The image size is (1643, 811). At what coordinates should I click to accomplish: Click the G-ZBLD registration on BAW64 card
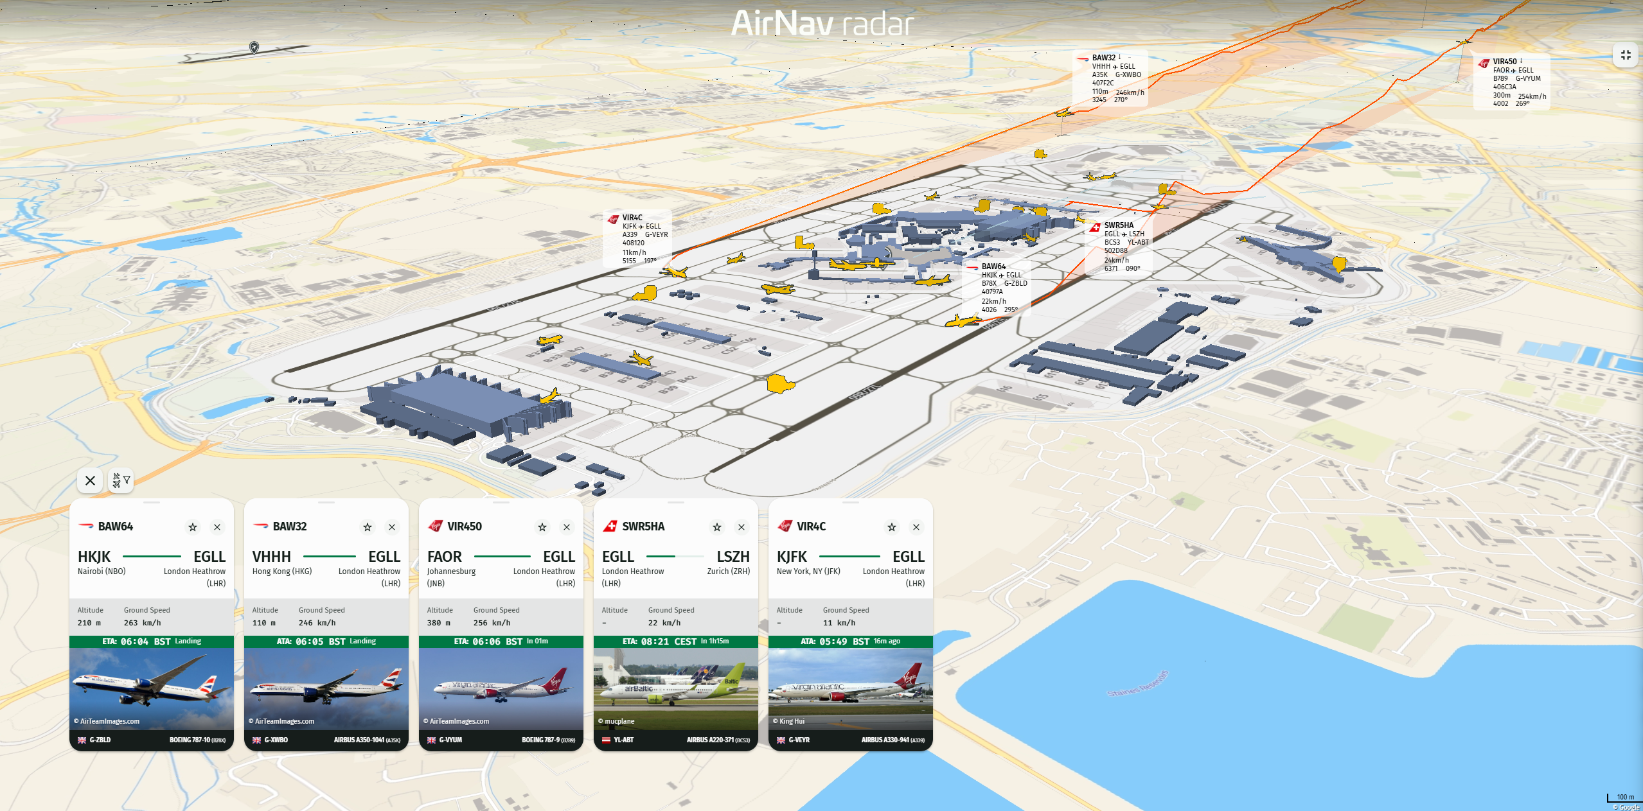[x=100, y=740]
